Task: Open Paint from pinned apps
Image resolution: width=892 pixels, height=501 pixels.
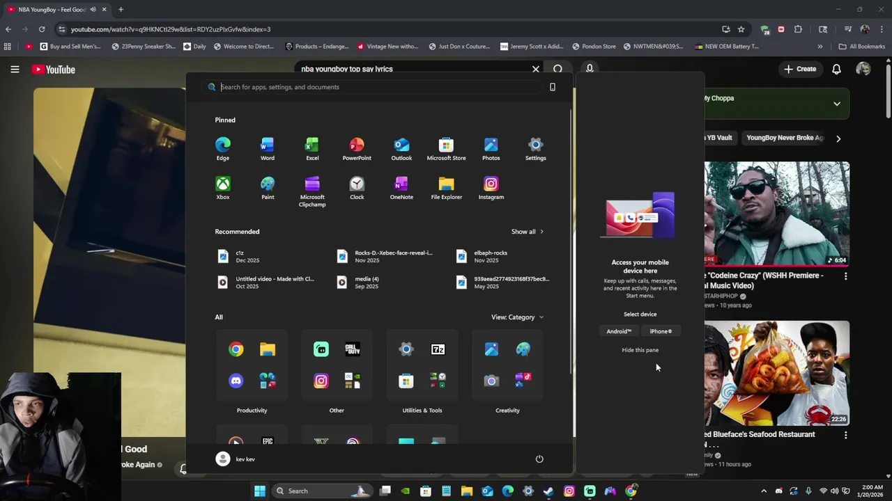Action: (x=267, y=188)
